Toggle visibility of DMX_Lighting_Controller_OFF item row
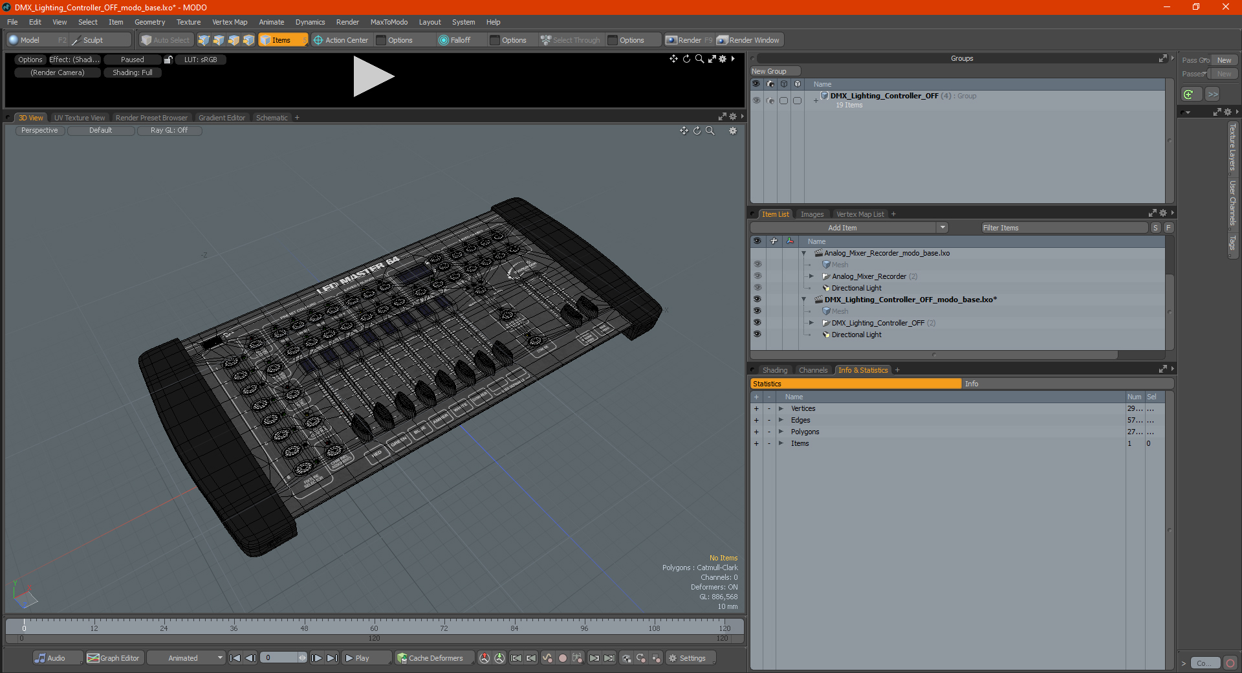Viewport: 1242px width, 673px height. (757, 323)
